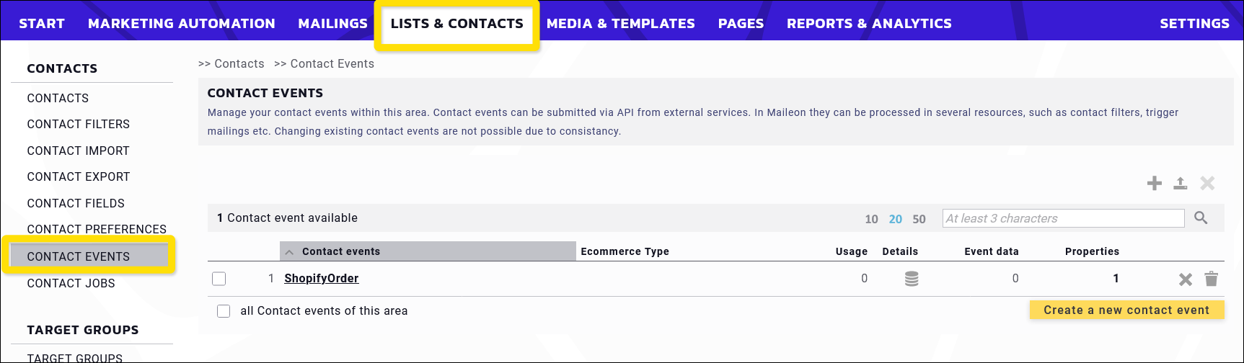Show 50 entries per page
Viewport: 1244px width, 363px height.
tap(919, 219)
